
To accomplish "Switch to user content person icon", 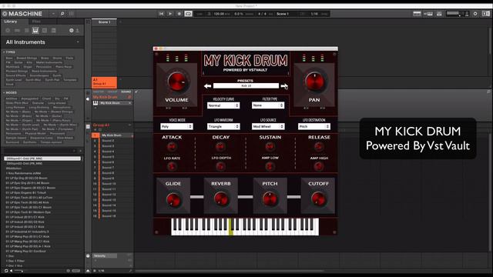I will [77, 31].
